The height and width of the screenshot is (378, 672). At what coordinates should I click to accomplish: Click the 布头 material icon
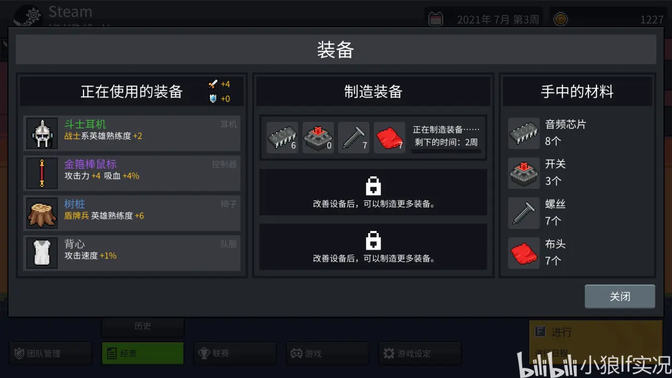tap(524, 252)
